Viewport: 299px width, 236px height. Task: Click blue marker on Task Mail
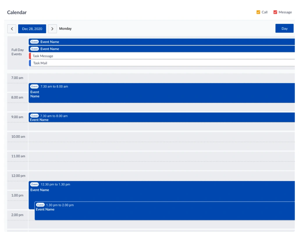30,63
